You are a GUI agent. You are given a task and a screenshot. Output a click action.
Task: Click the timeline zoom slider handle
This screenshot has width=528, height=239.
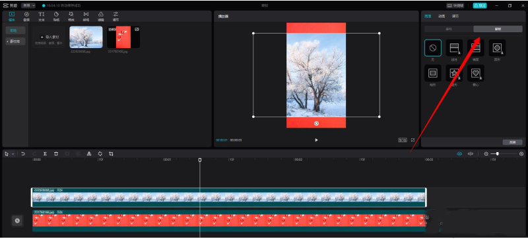pos(498,153)
